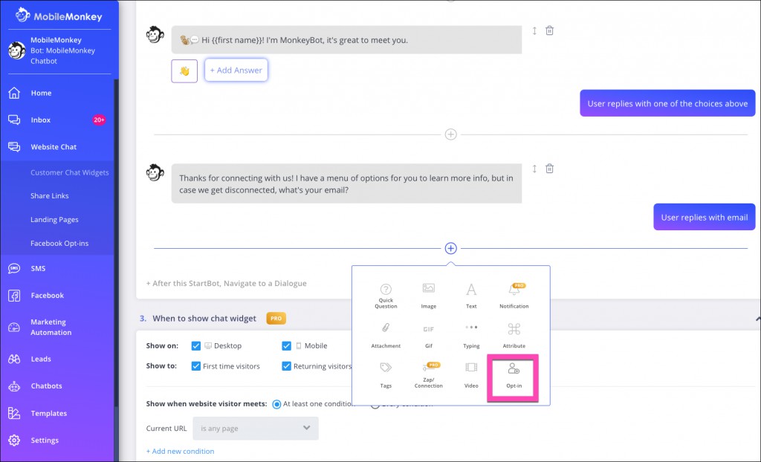Click the PRO badge by 'When to show chat widget'
761x462 pixels.
click(x=276, y=319)
